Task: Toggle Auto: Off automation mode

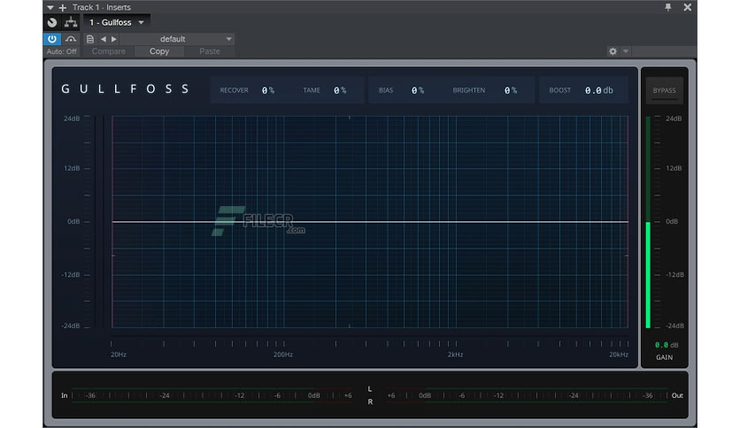Action: tap(61, 51)
